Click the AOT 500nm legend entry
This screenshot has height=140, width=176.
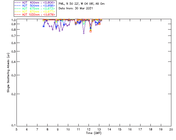click(35, 5)
